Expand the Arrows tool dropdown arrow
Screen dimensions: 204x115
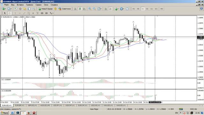[x=53, y=13]
